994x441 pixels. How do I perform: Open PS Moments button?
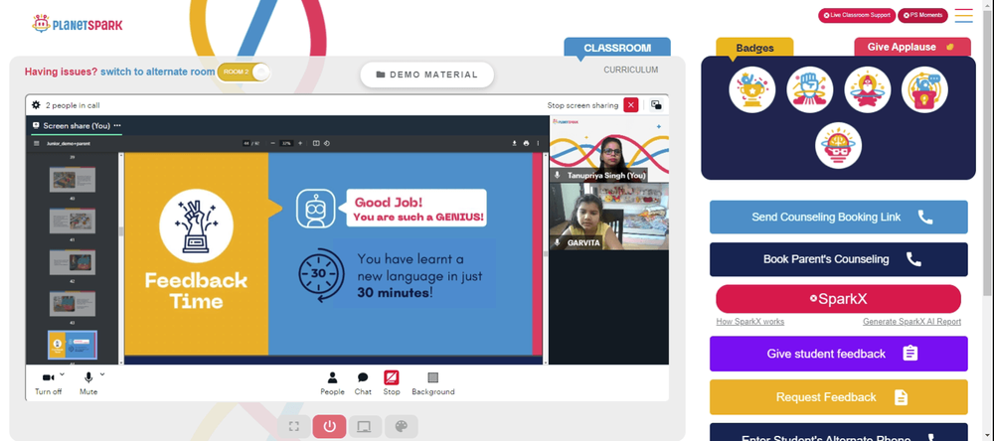point(922,15)
